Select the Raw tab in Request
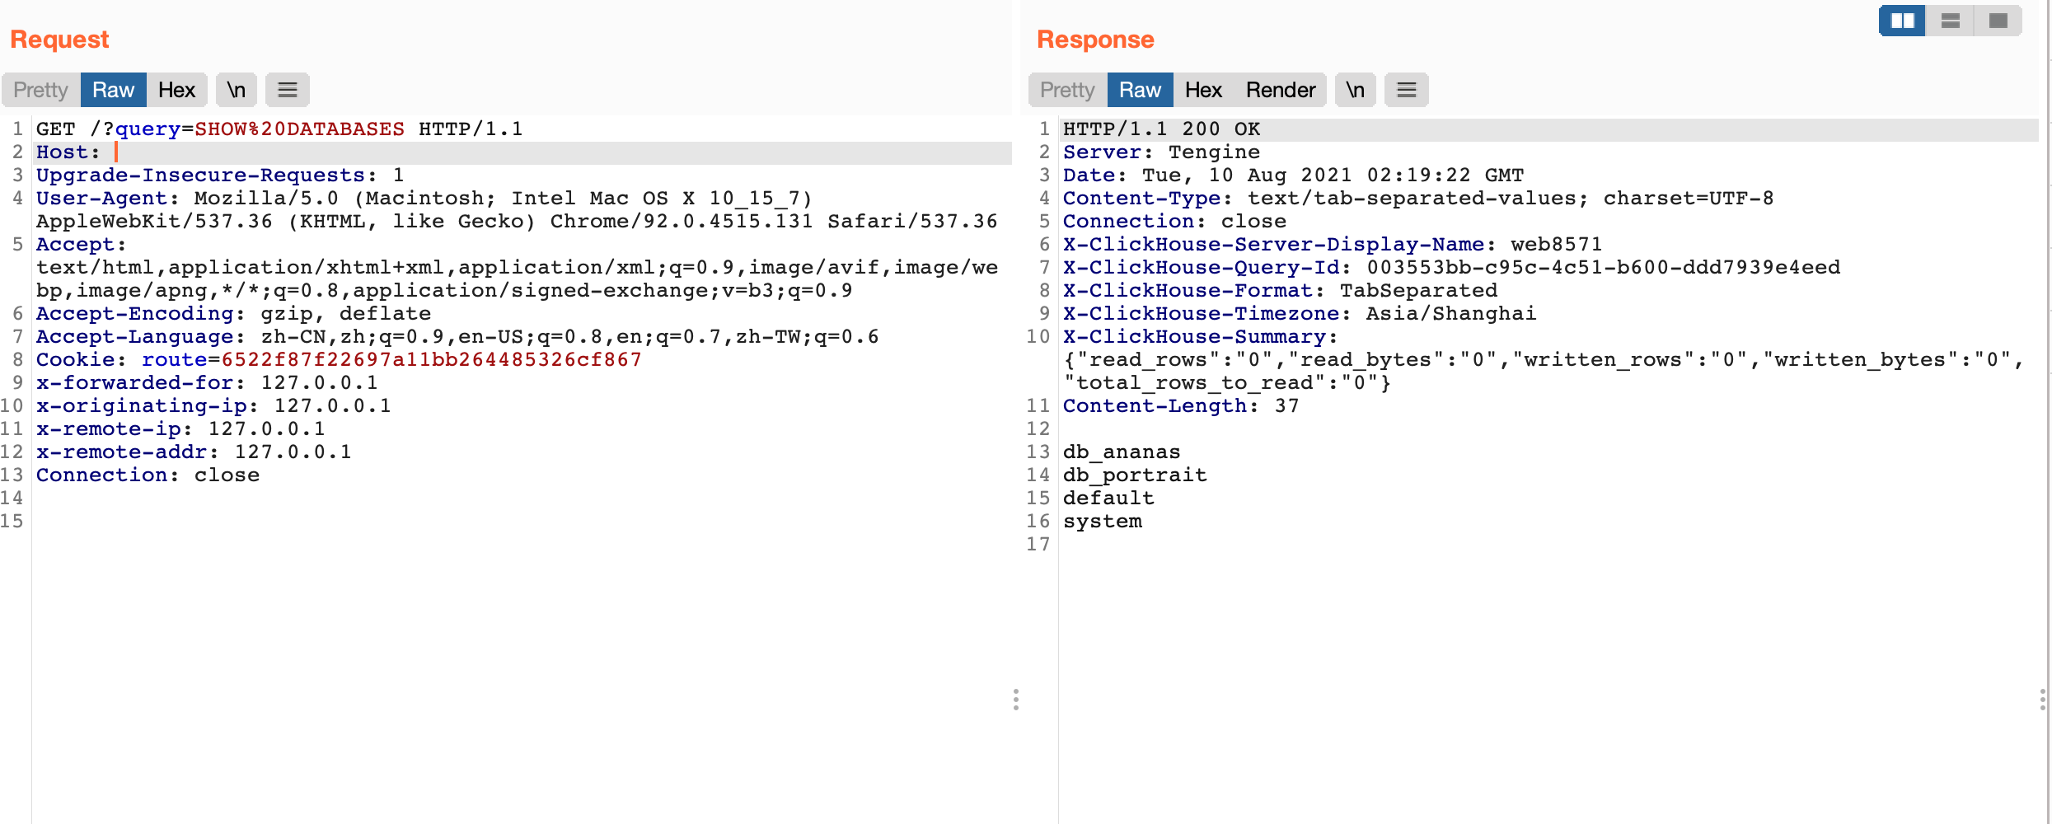 pyautogui.click(x=113, y=90)
